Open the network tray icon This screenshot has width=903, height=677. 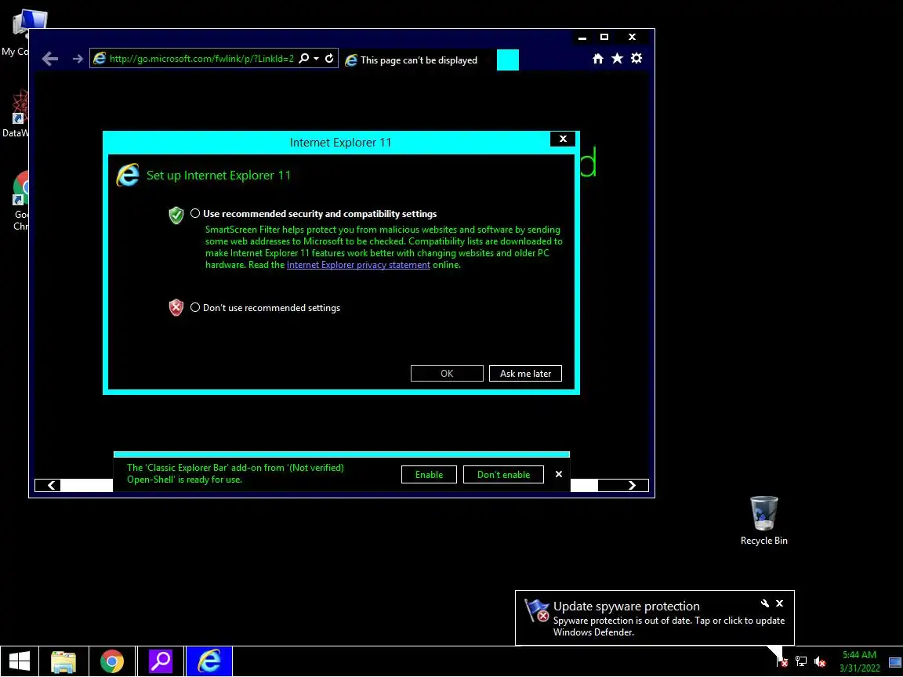[x=800, y=661]
